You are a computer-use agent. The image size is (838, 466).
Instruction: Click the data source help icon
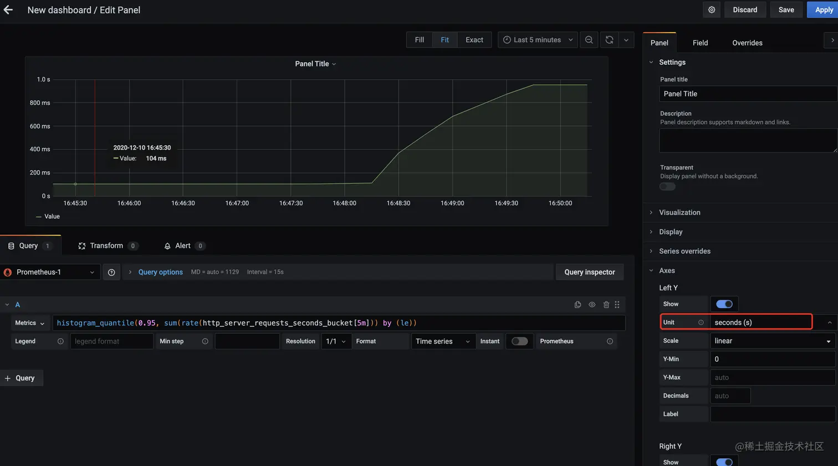[x=111, y=272]
